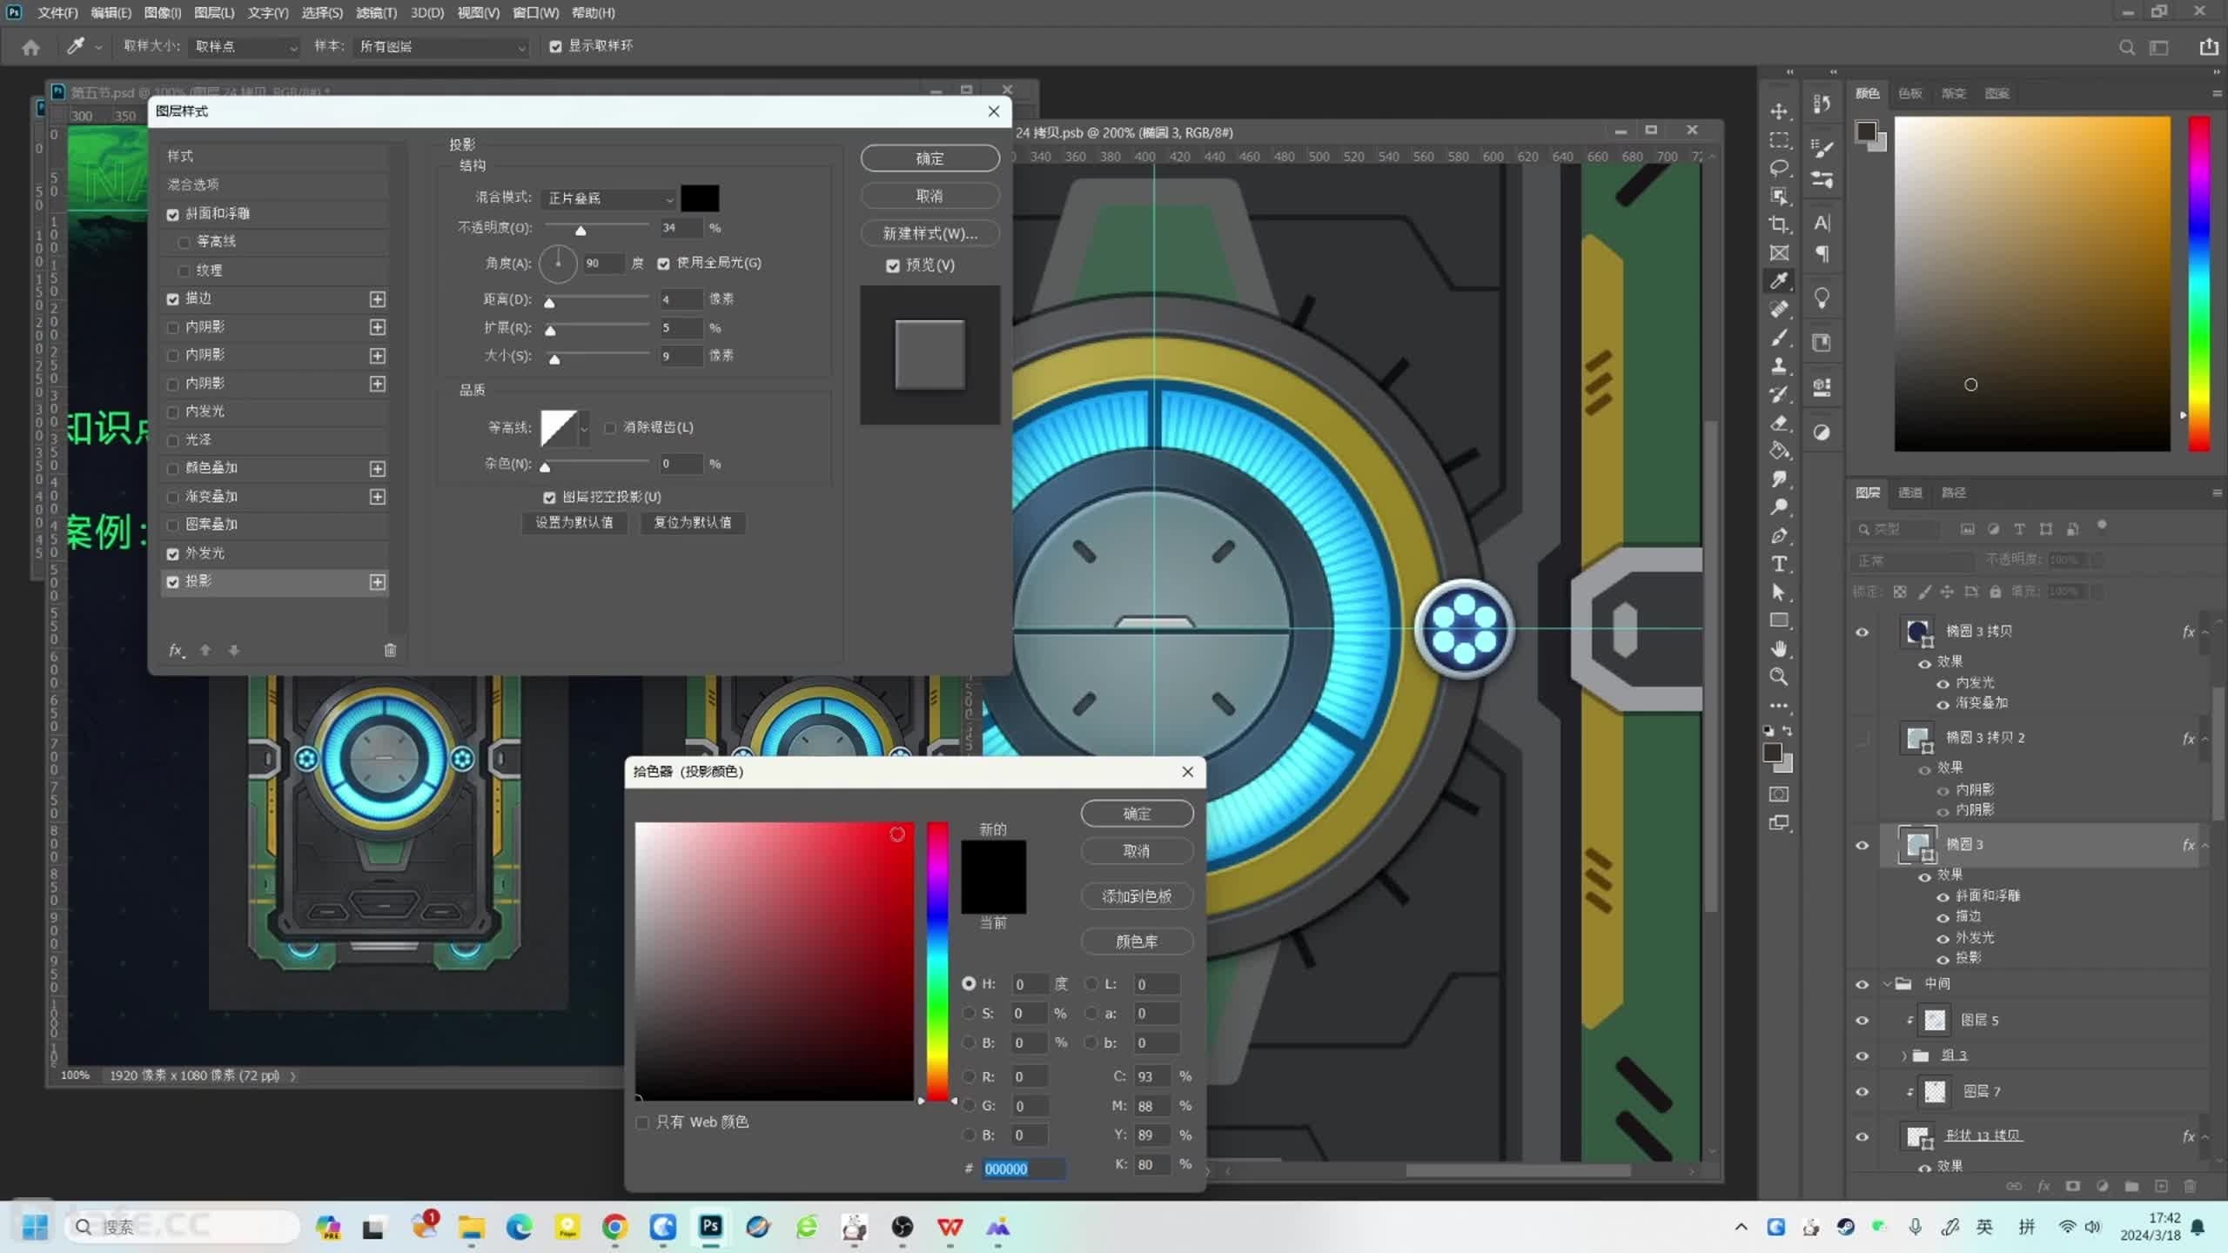2228x1253 pixels.
Task: Open the 样本 sample dropdown
Action: (442, 47)
